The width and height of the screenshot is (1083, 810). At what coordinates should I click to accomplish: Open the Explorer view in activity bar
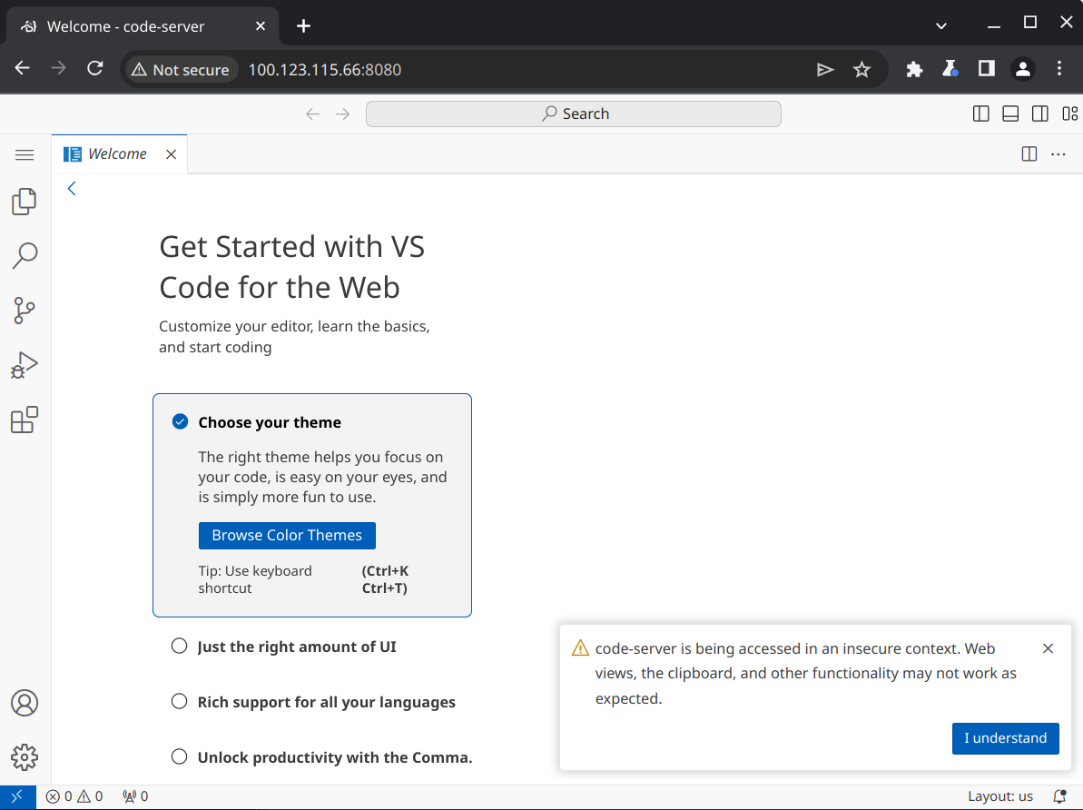coord(25,202)
